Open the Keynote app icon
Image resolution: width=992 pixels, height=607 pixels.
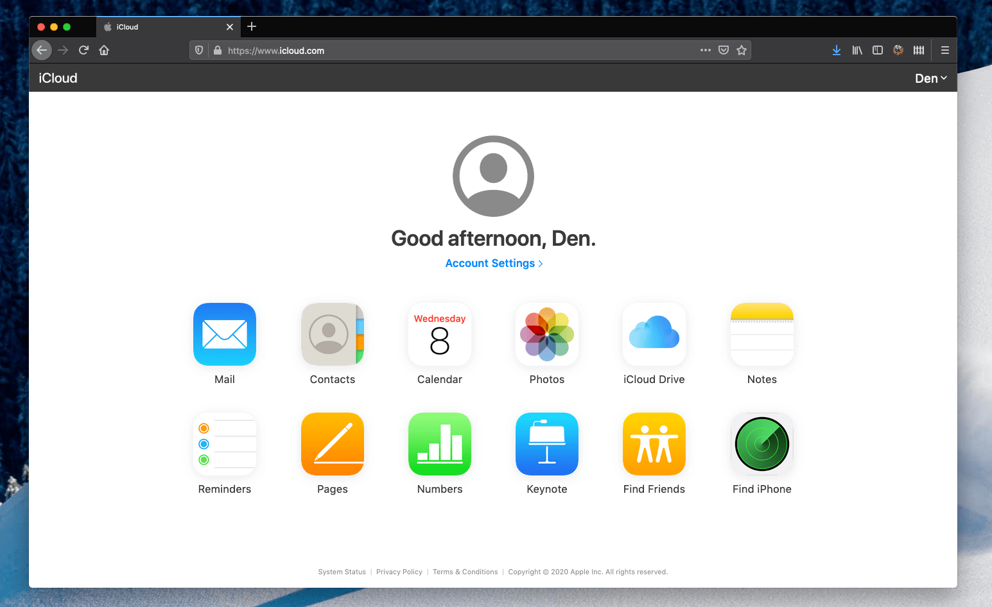[x=547, y=444]
